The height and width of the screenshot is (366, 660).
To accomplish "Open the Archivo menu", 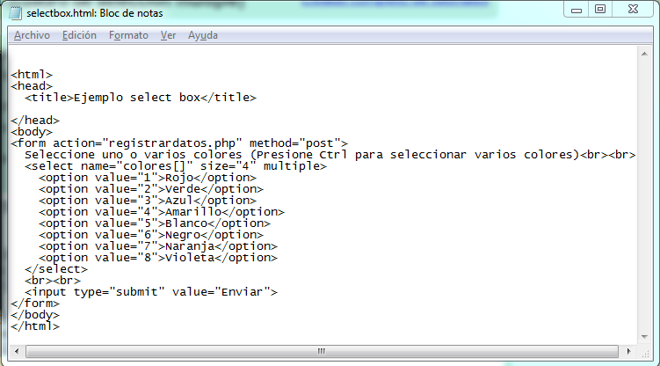I will tap(32, 35).
